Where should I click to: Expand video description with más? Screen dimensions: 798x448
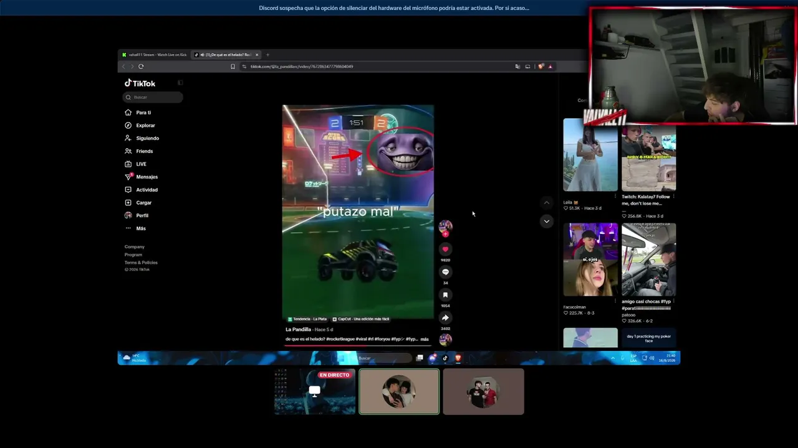pyautogui.click(x=425, y=339)
